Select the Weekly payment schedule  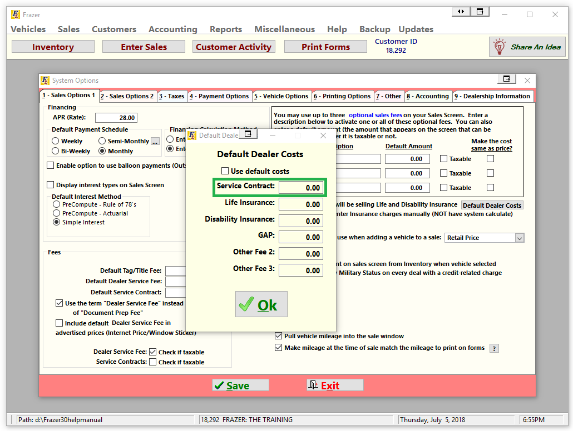56,141
